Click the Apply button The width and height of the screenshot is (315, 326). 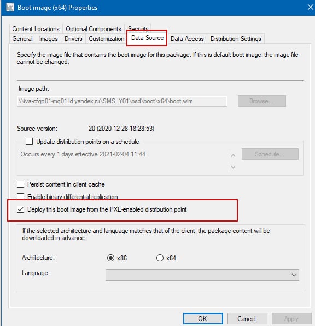click(291, 319)
